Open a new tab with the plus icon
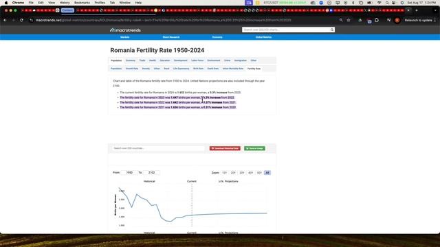Screen dimensions: 440x247 417,10
